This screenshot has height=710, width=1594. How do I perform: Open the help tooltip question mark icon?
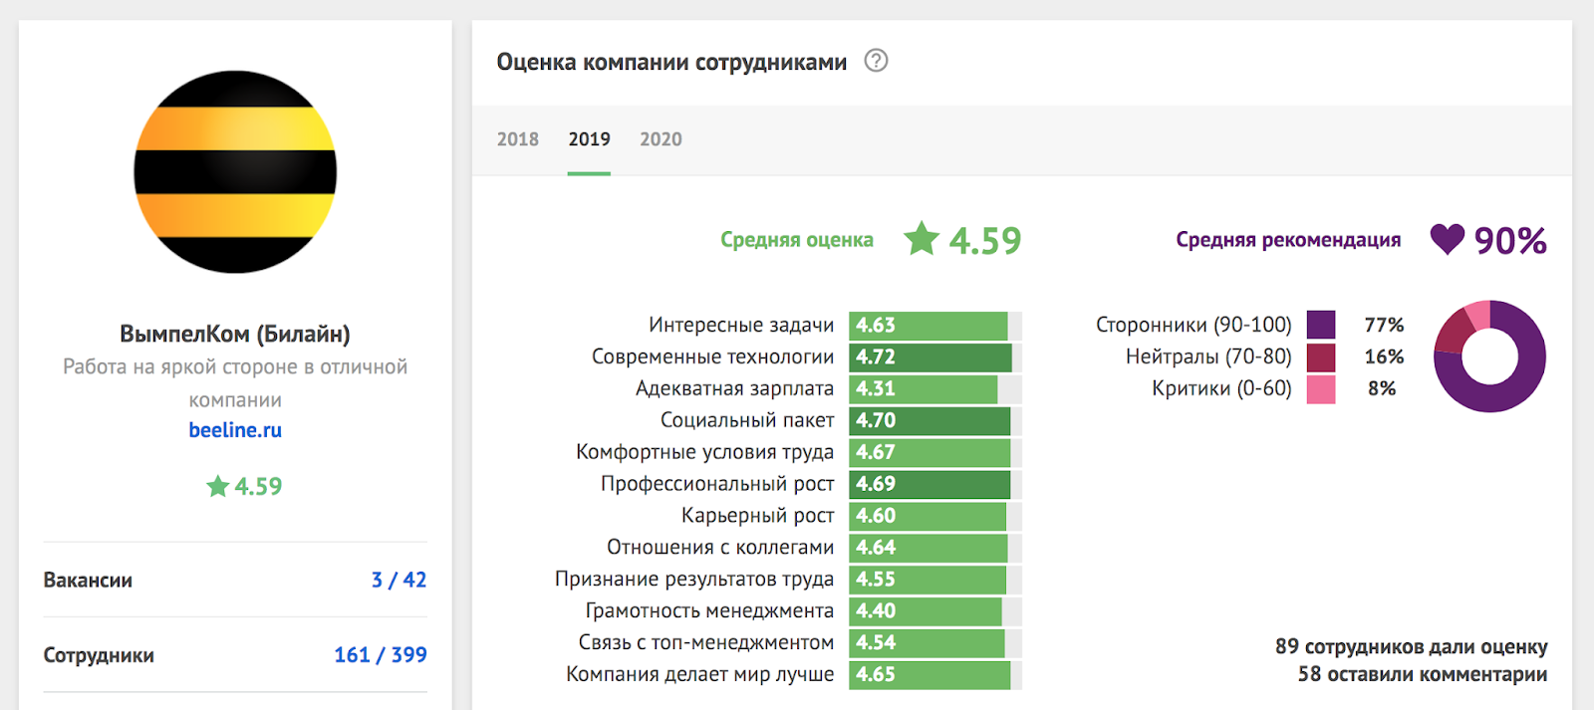click(875, 61)
